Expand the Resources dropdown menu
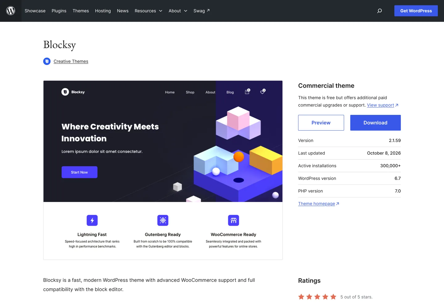The image size is (444, 308). coord(148,11)
